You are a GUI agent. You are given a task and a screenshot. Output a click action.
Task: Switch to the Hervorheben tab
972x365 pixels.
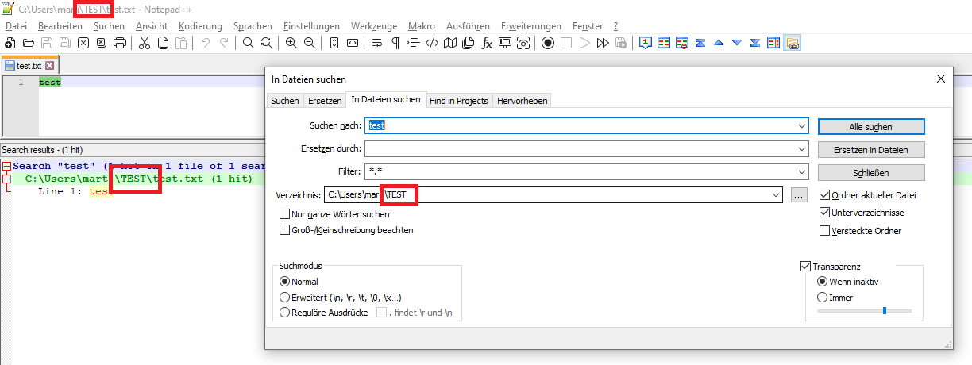coord(522,101)
